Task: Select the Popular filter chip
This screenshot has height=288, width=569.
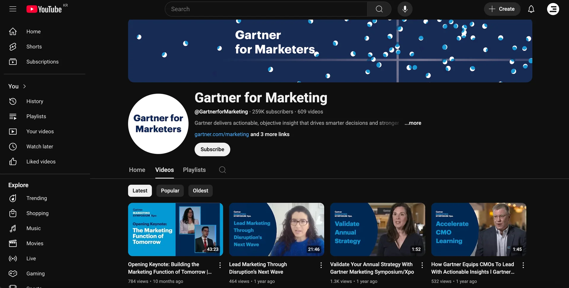Action: pos(170,190)
